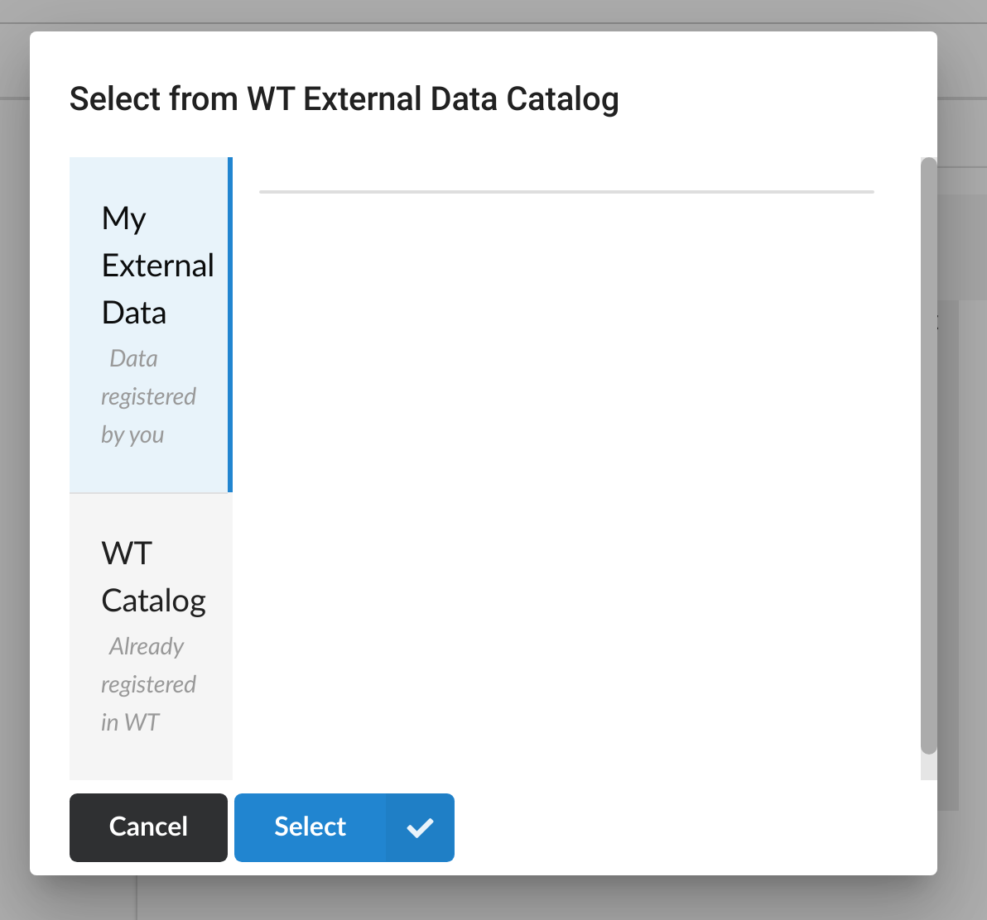The width and height of the screenshot is (987, 920).
Task: Select the My External Data category
Action: [151, 323]
